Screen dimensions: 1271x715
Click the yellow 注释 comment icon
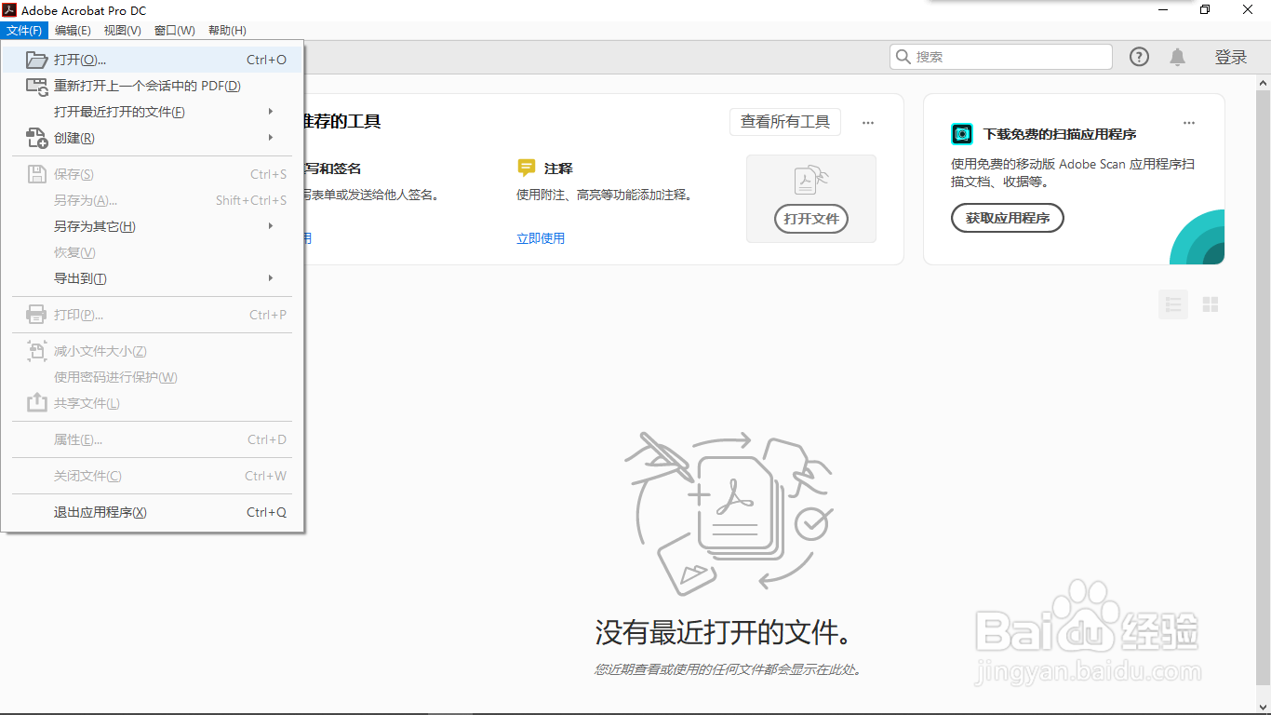[x=525, y=168]
